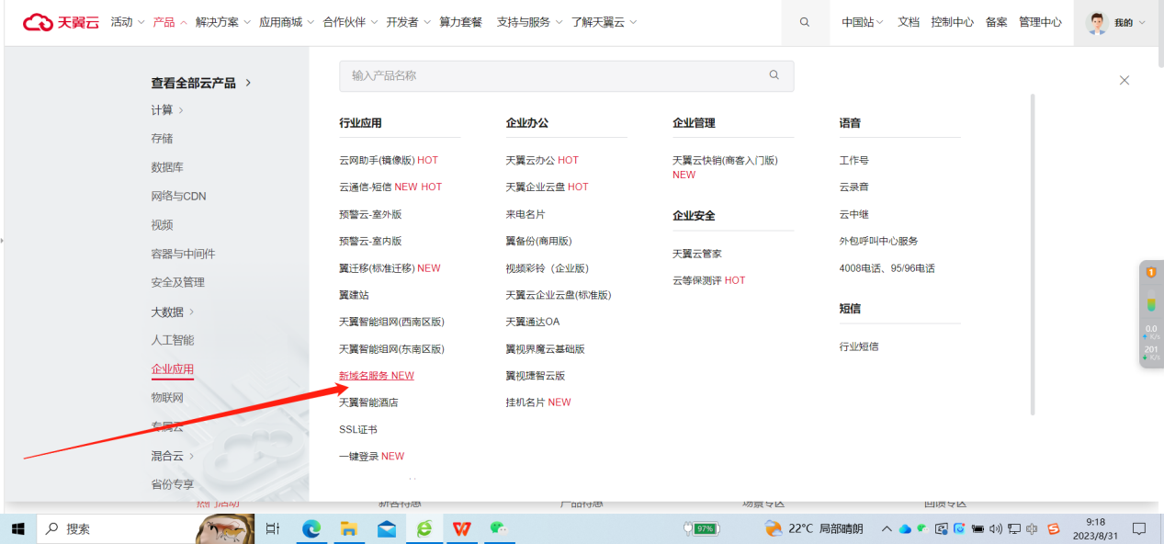Click the user avatar next to 我的
Viewport: 1164px width, 544px height.
point(1096,22)
